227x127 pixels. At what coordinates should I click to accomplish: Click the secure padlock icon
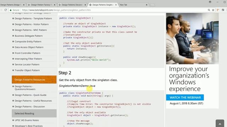point(11,10)
